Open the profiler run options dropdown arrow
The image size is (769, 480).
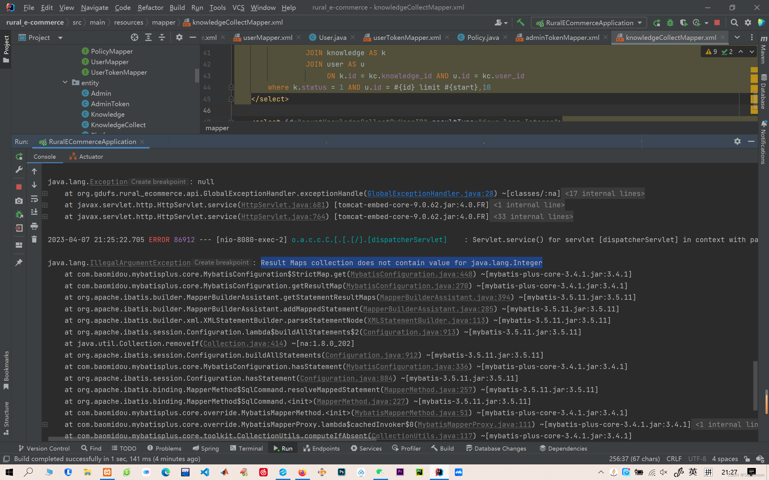[707, 23]
